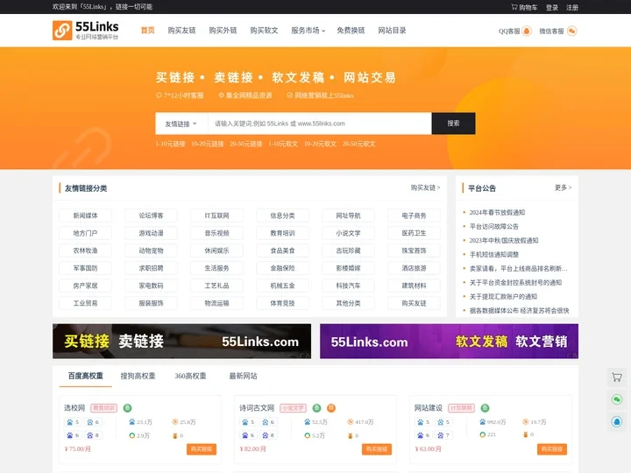The image size is (631, 473).
Task: Click the 购买友链 > link in category header
Action: coord(425,187)
